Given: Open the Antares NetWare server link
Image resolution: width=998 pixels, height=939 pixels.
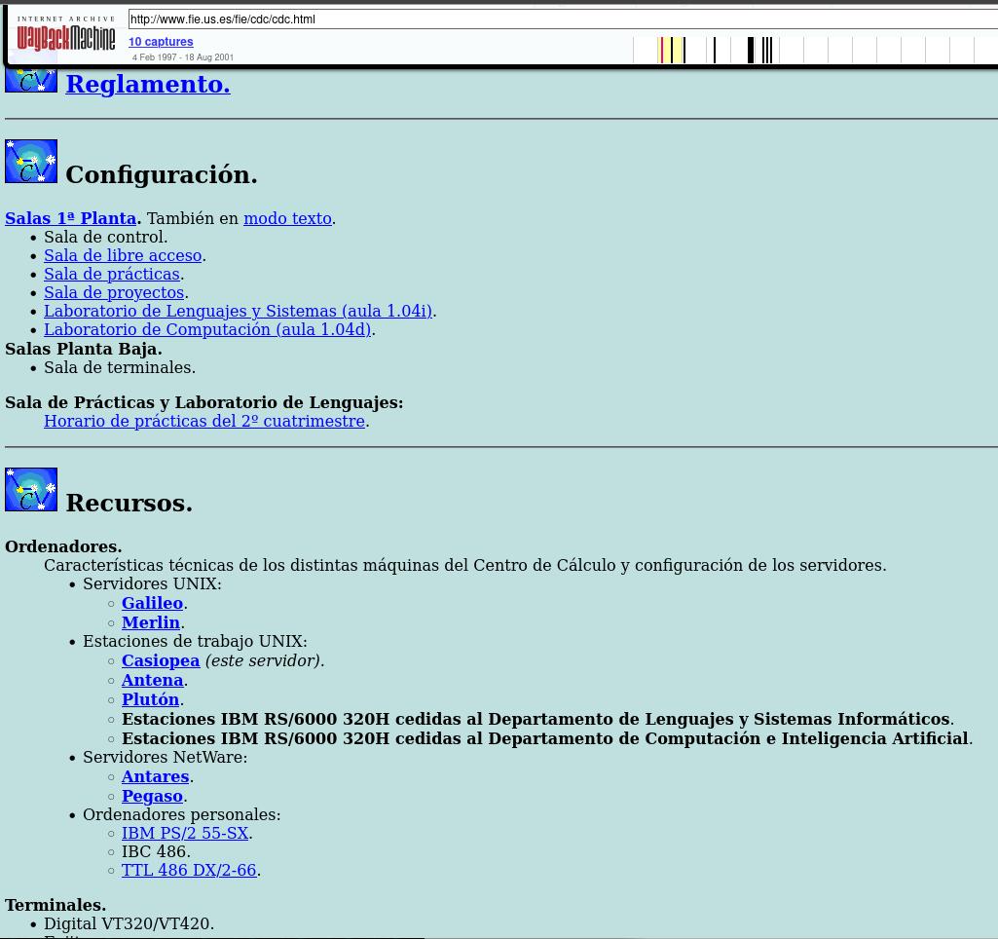Looking at the screenshot, I should (155, 776).
